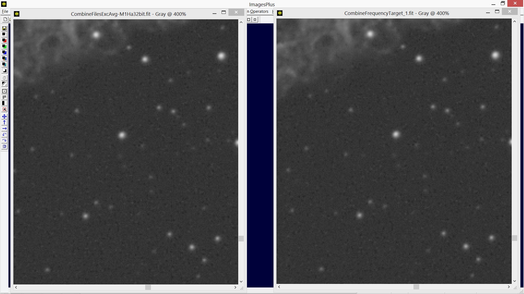Click the horizontal scrollbar thumb in CombineFrequencyTarget_1 window
This screenshot has height=294, width=524.
(x=416, y=287)
